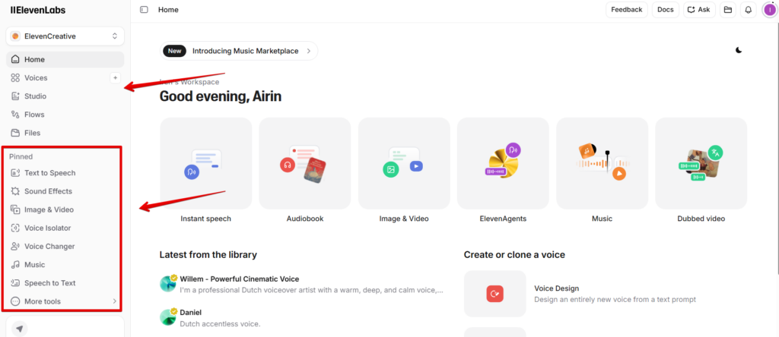Click the Flows icon in sidebar
This screenshot has height=337, width=779.
pos(15,115)
